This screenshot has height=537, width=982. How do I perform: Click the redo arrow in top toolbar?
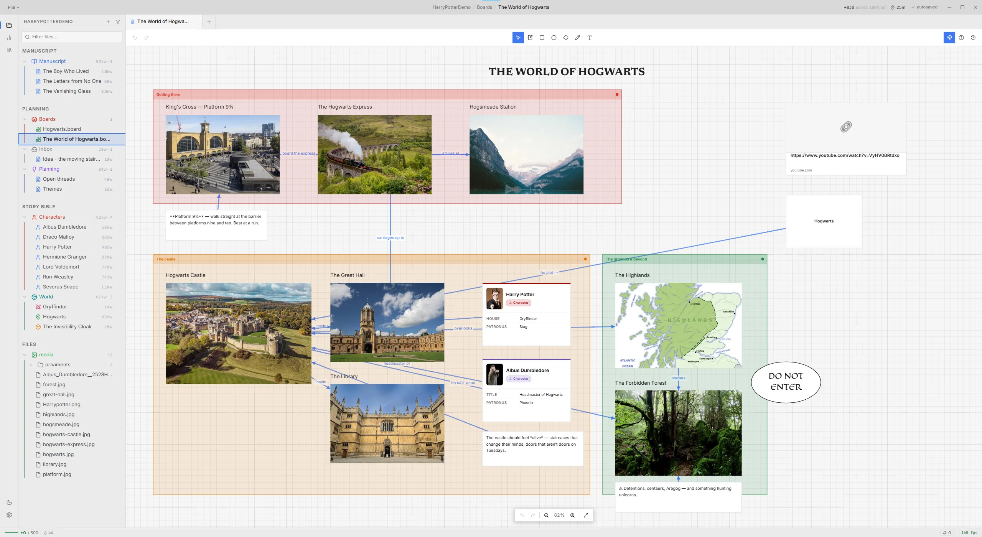tap(146, 38)
